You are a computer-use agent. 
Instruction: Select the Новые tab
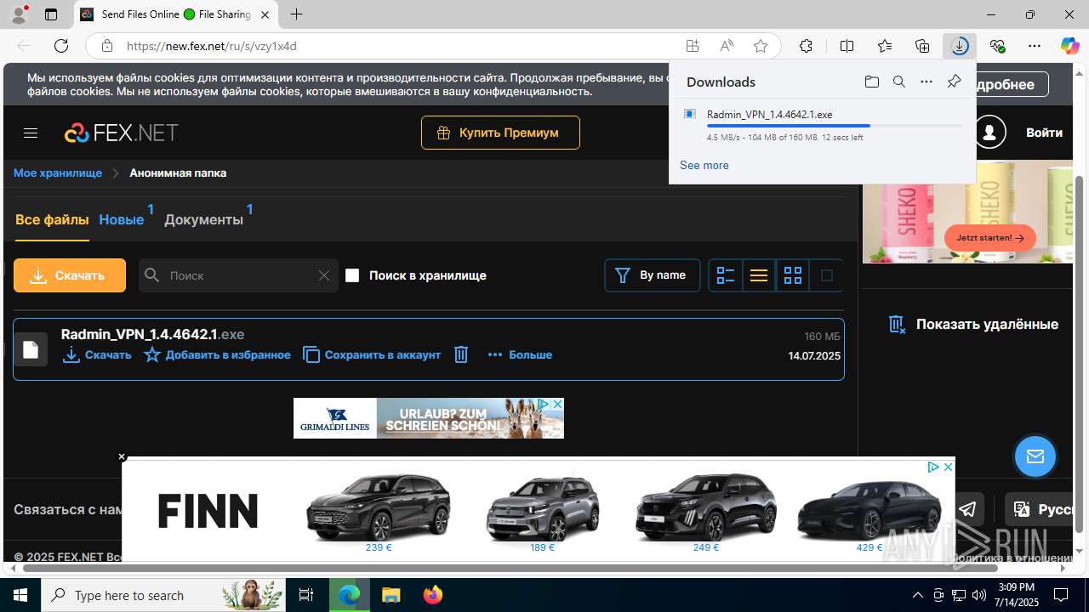(122, 219)
